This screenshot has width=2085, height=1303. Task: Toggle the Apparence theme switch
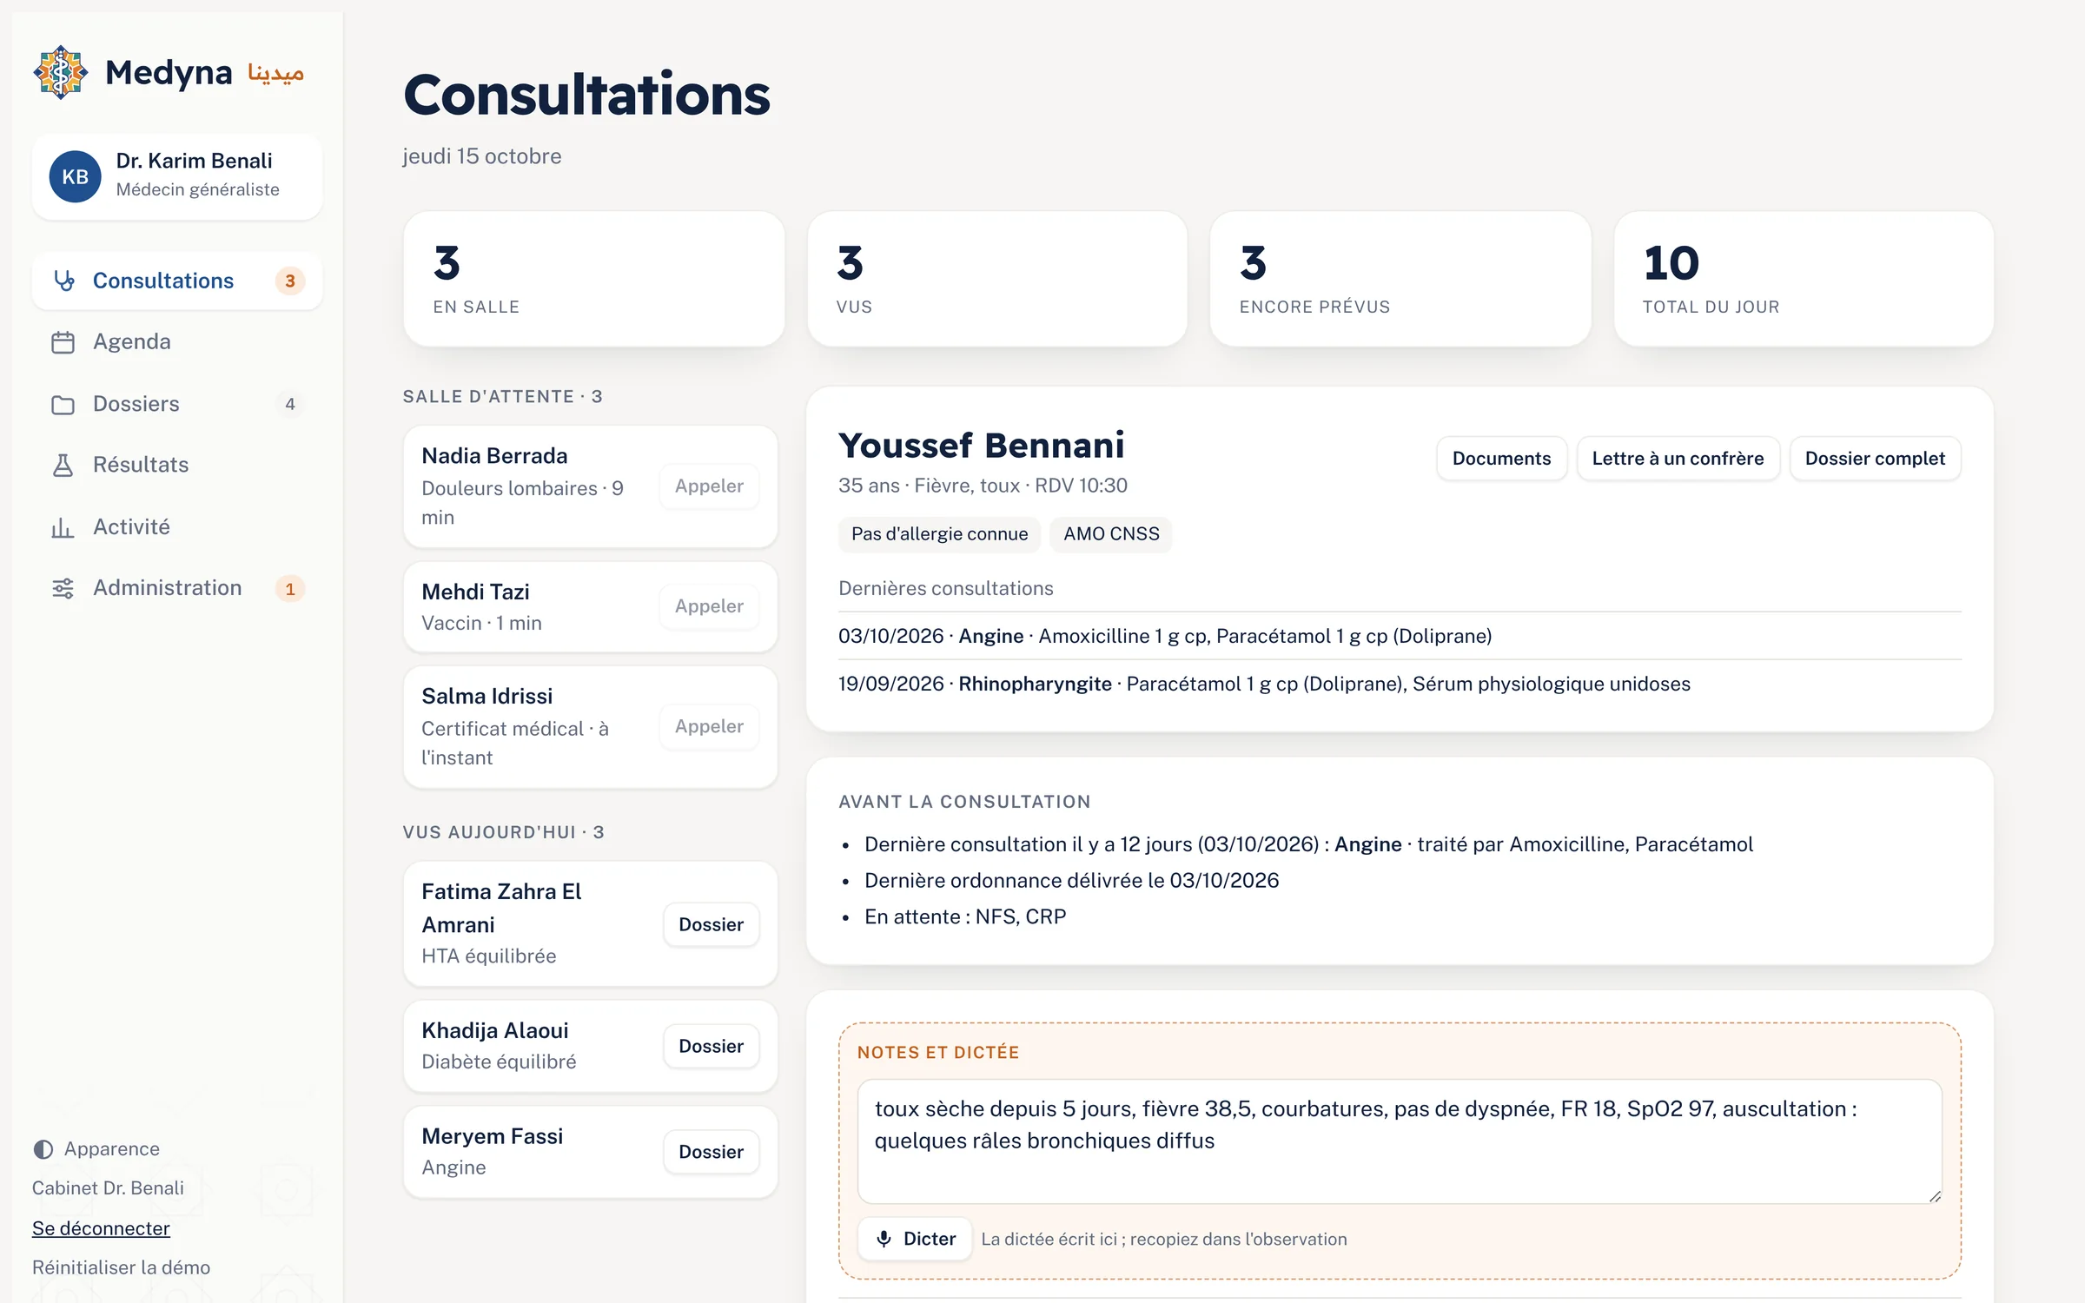click(96, 1149)
